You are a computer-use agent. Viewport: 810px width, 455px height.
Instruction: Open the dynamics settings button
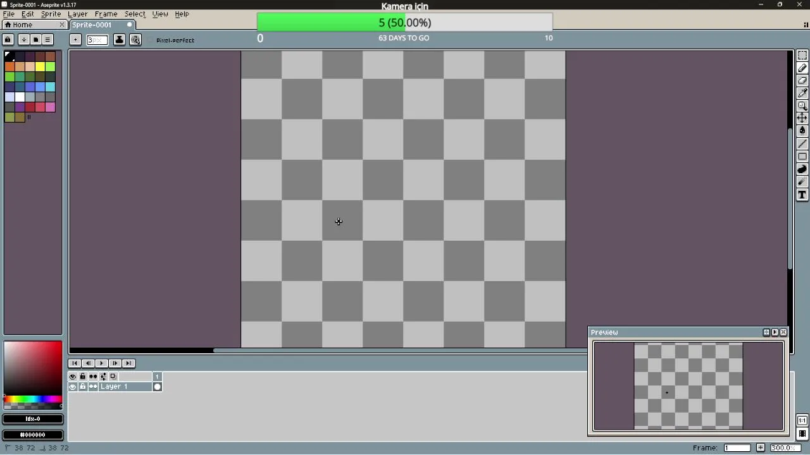coord(135,40)
